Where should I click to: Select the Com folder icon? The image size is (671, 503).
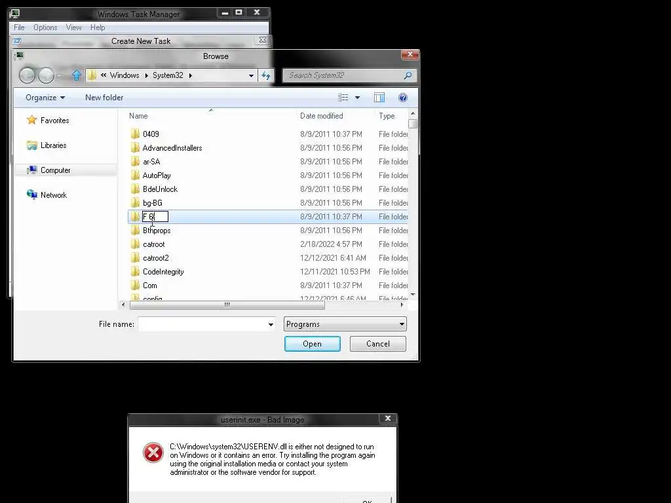pos(135,285)
